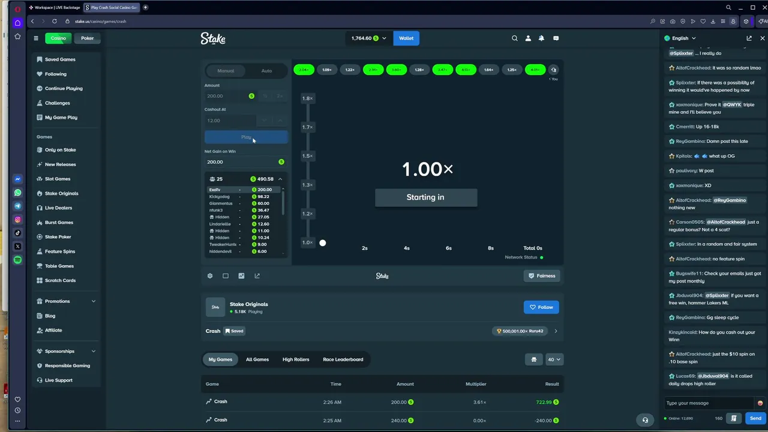Open previous results history icon
Viewport: 768px width, 432px height.
pyautogui.click(x=554, y=70)
